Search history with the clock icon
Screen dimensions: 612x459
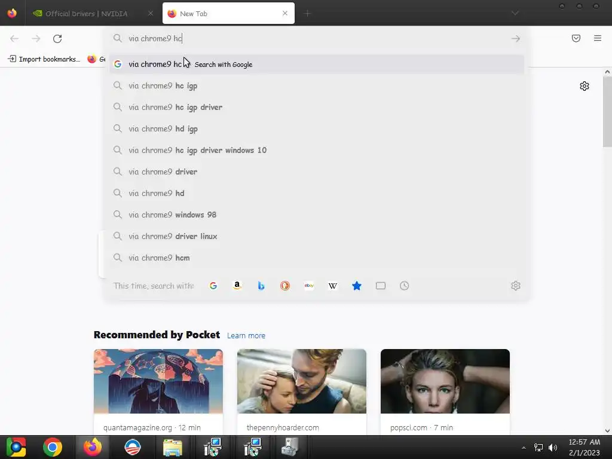pos(405,286)
